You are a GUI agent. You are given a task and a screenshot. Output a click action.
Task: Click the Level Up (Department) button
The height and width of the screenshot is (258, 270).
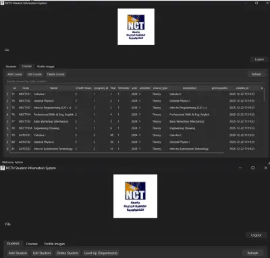101,253
